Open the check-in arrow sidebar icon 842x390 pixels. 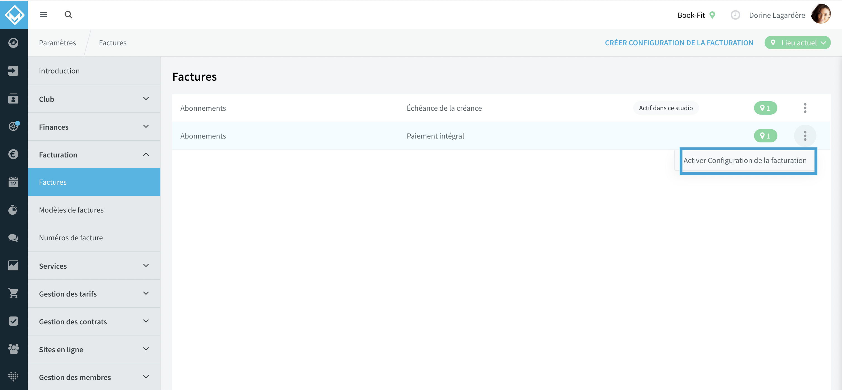tap(13, 71)
